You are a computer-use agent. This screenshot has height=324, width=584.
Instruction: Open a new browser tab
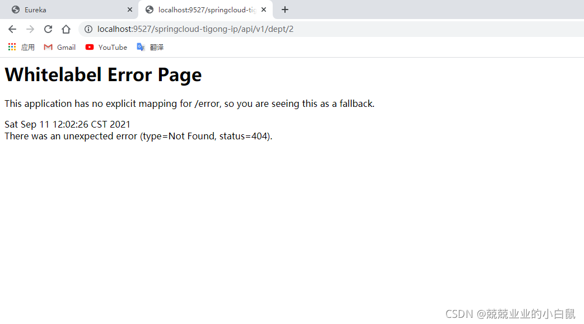click(x=285, y=10)
